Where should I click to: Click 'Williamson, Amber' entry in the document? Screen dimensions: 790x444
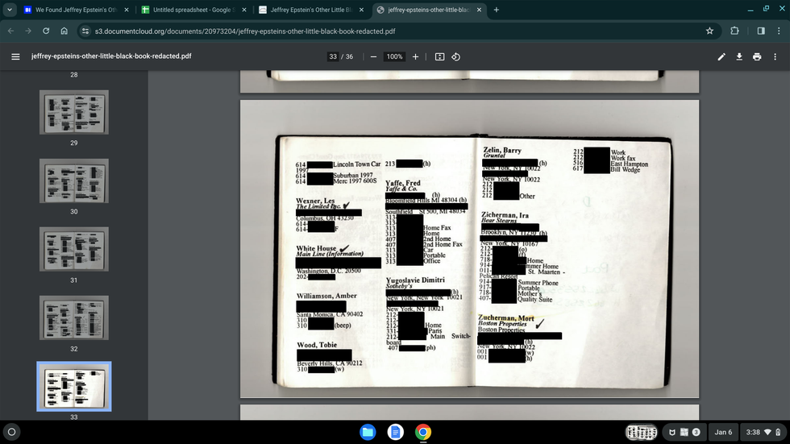(x=326, y=296)
